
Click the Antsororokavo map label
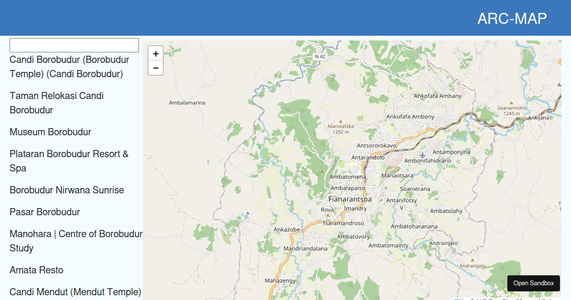coord(376,145)
